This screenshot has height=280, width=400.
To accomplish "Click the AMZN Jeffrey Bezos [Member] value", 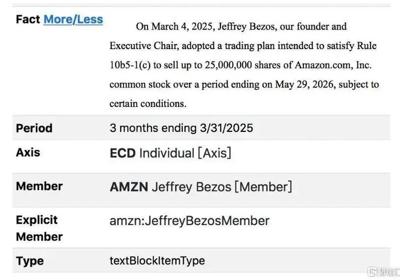I will pyautogui.click(x=201, y=187).
